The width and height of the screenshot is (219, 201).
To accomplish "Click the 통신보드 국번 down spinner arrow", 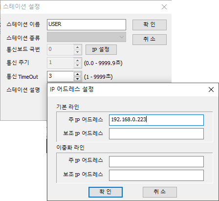I will (77, 52).
